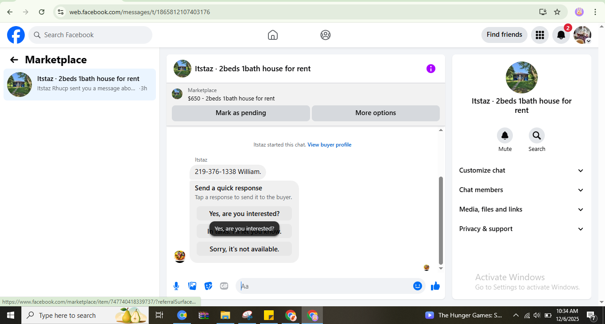This screenshot has width=605, height=324.
Task: Click chat scroll down arrow
Action: (x=441, y=268)
